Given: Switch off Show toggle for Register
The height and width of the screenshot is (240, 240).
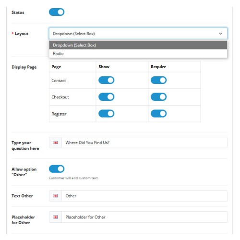Looking at the screenshot, I should coord(106,114).
